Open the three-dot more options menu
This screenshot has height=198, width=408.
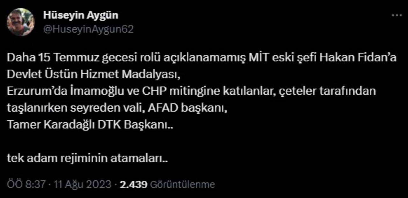tap(397, 15)
